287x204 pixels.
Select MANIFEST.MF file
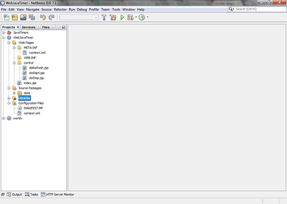[34, 108]
